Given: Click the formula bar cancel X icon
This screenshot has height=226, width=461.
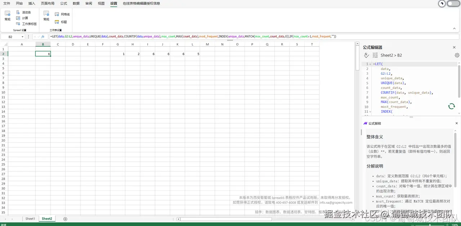Looking at the screenshot, I should pyautogui.click(x=35, y=37).
